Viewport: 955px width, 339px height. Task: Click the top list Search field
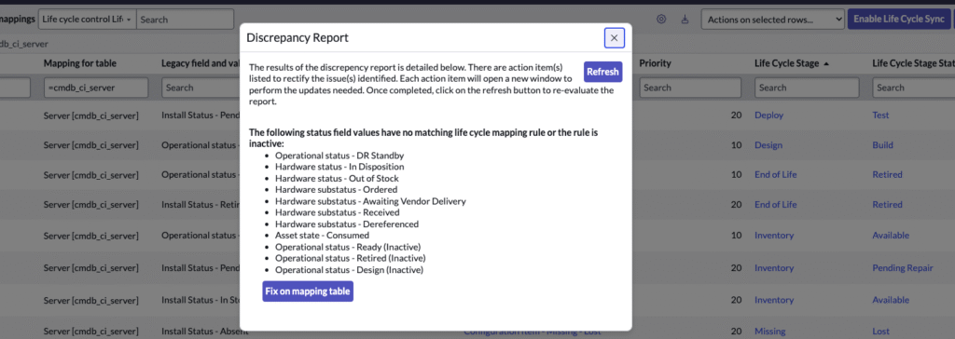coord(186,20)
